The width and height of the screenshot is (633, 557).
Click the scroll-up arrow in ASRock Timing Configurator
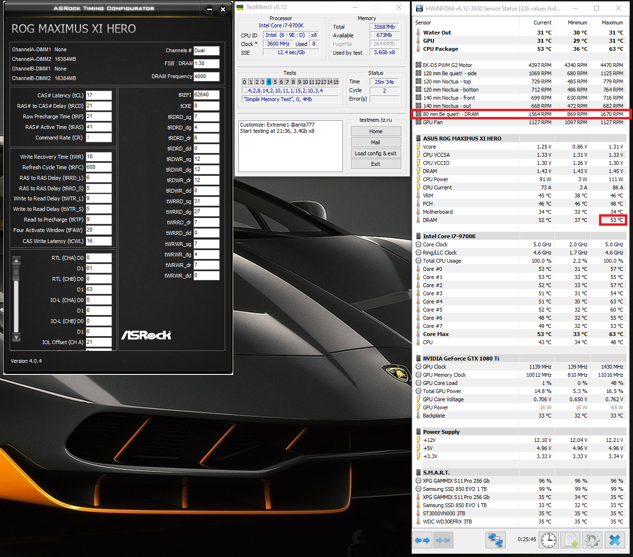click(x=16, y=261)
